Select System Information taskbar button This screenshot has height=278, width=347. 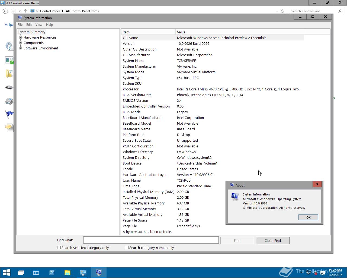point(99,273)
